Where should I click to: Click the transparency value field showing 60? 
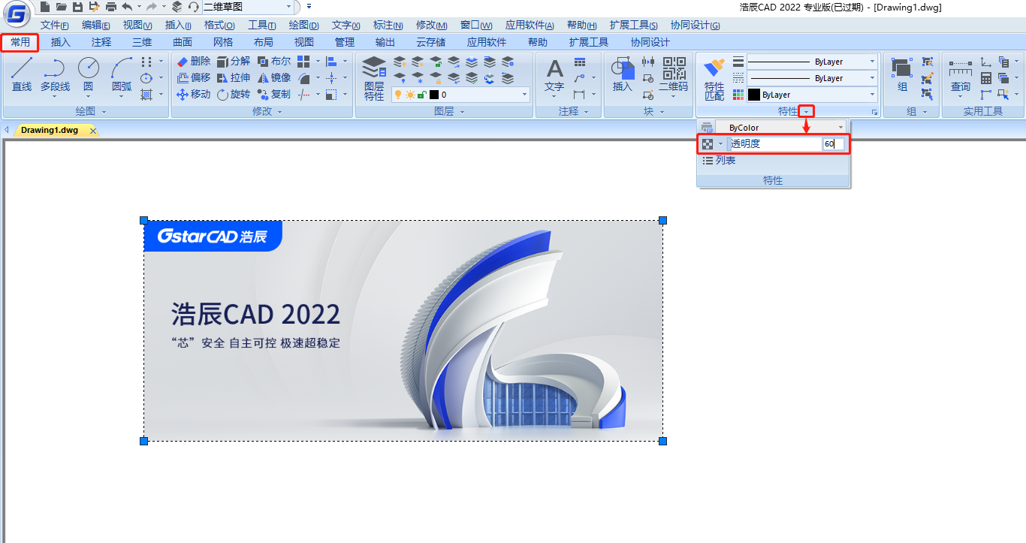[x=833, y=143]
